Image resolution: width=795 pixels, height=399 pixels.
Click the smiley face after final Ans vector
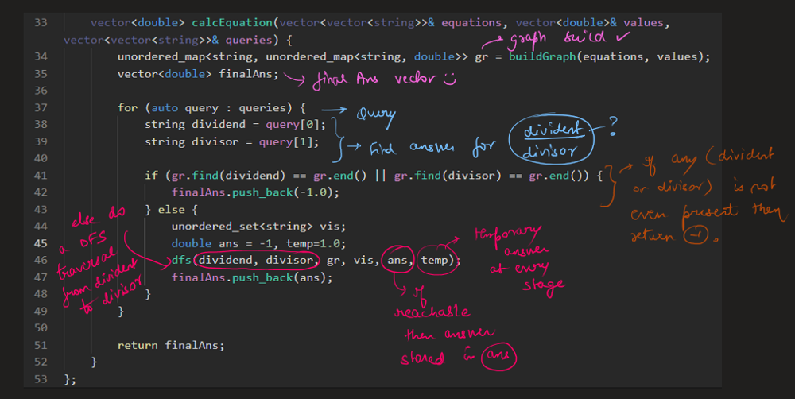coord(449,79)
